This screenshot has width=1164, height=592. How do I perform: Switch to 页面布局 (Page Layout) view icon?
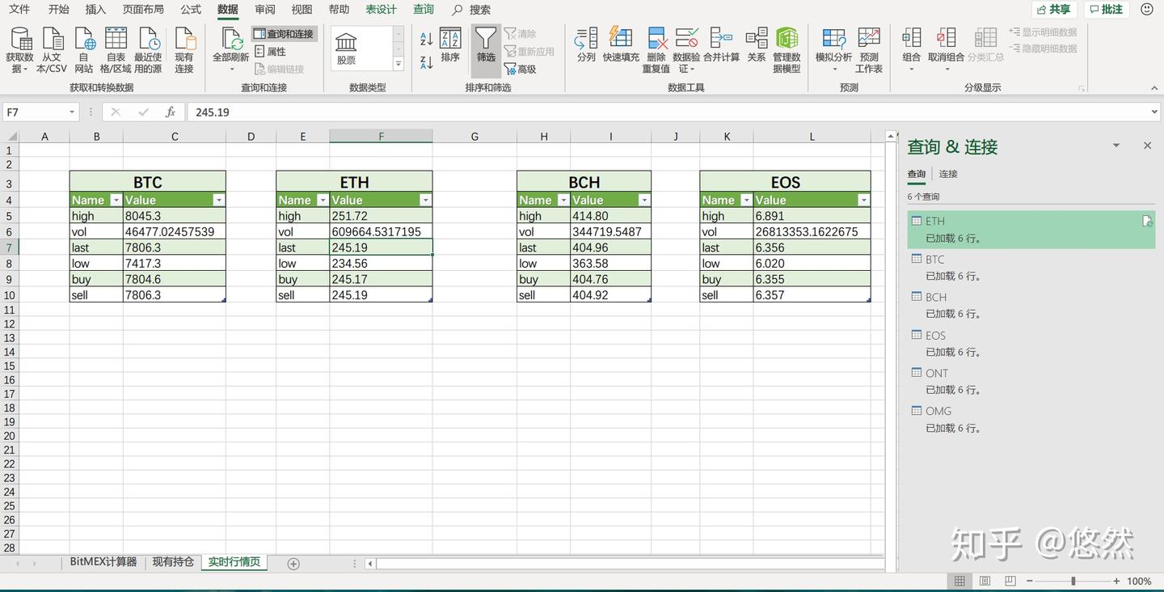pos(985,581)
